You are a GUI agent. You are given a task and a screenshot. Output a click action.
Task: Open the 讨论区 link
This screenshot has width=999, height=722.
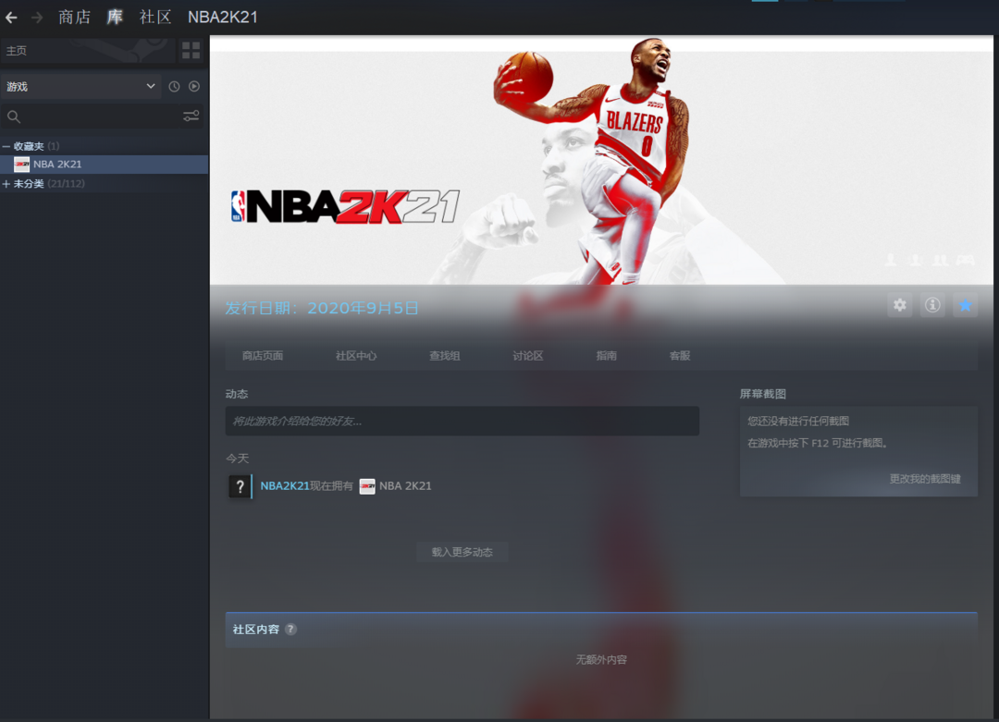tap(527, 356)
